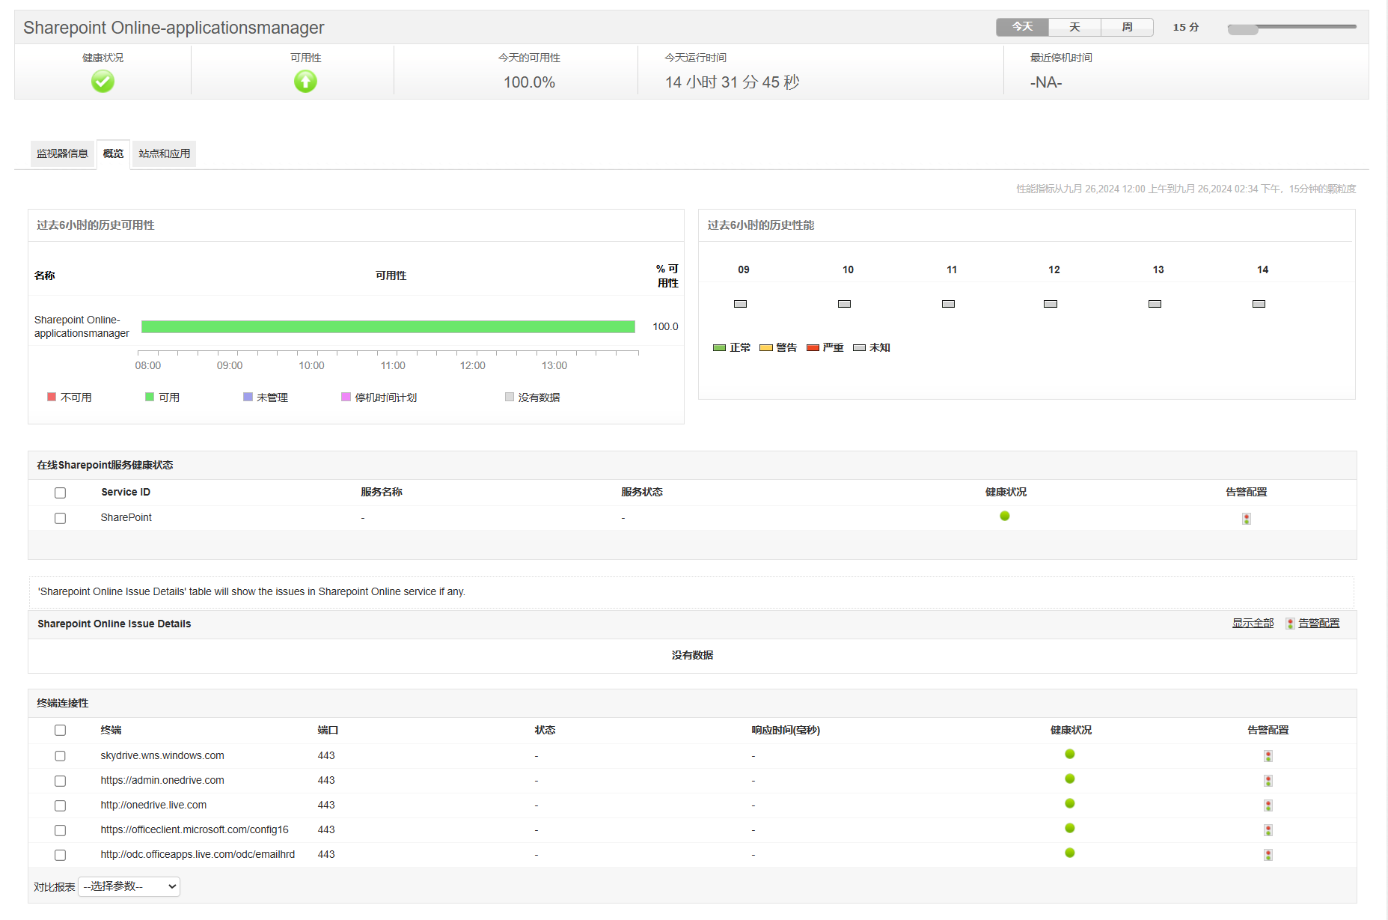Open alarm config icon for onedrive.live.com row
This screenshot has width=1388, height=920.
point(1268,805)
